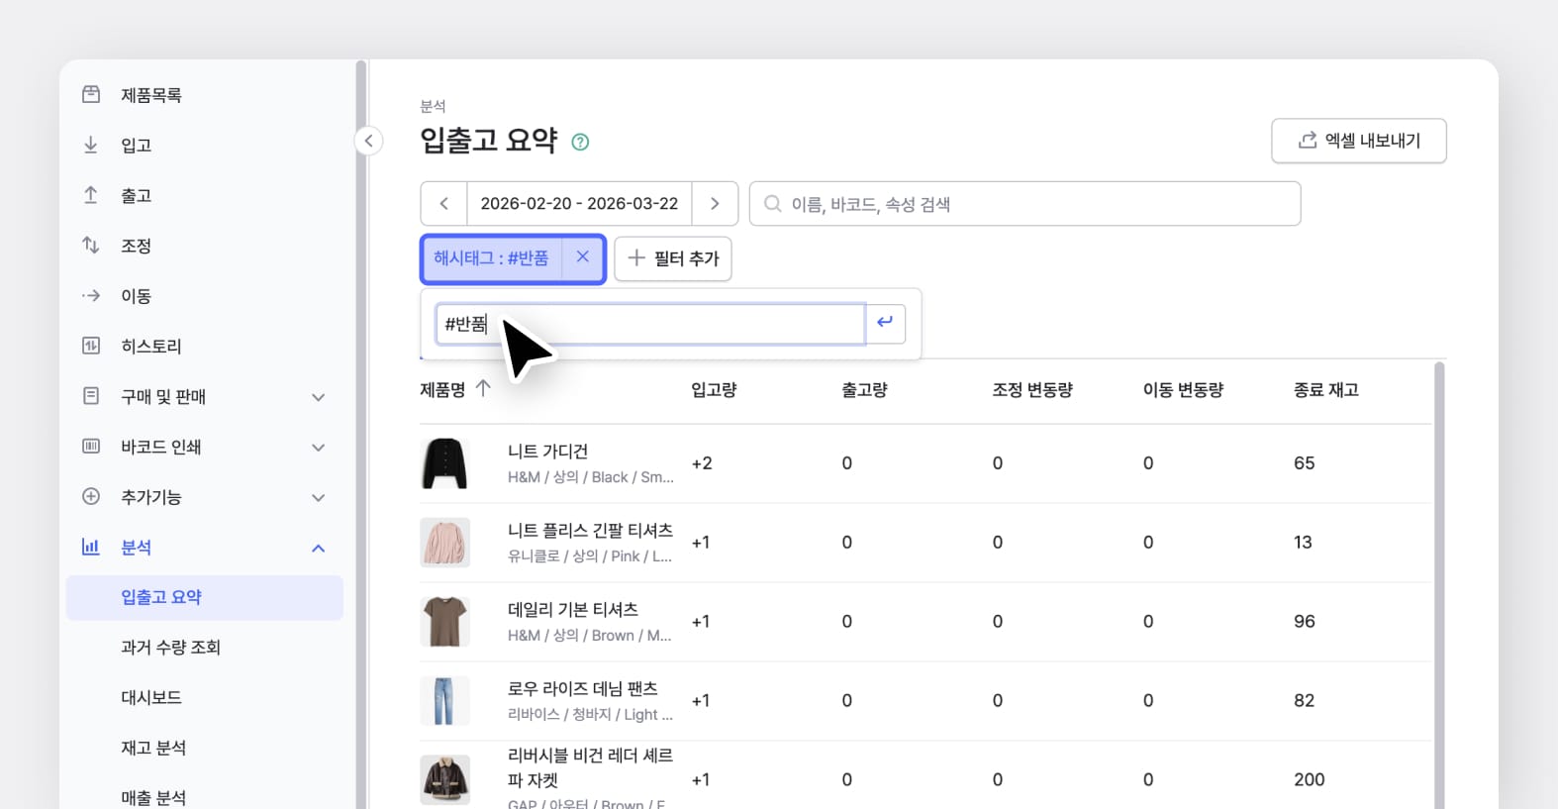Select the 종료 재고 value 200

tap(1309, 780)
